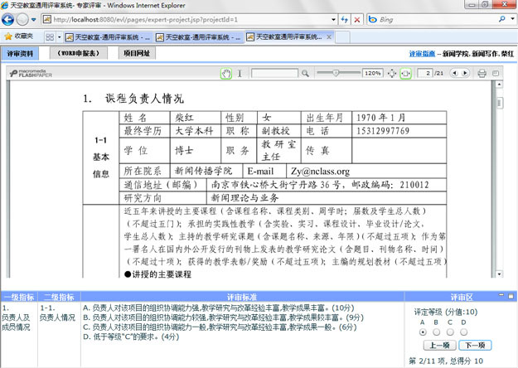Click the 评审标准 column header
Viewport: 518px width, 368px height.
(242, 297)
